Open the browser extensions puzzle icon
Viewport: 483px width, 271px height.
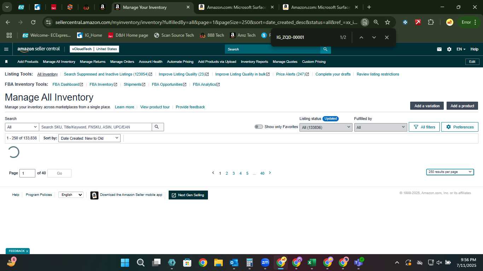point(431,22)
